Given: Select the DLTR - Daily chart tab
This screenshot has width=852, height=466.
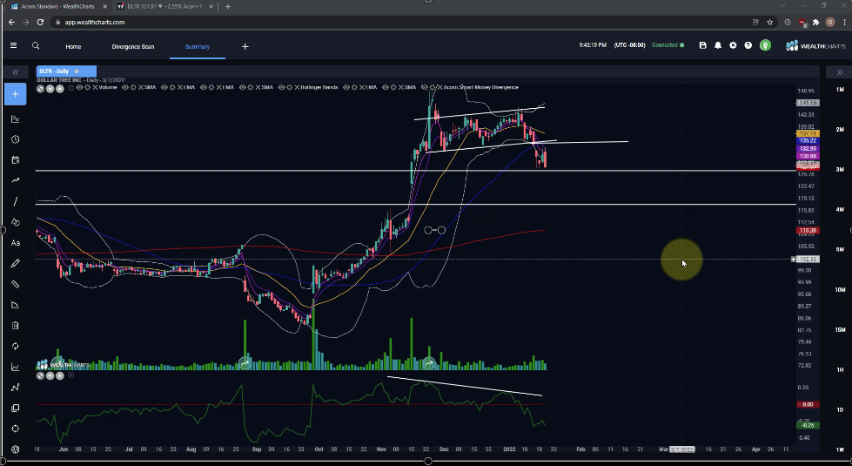Looking at the screenshot, I should [66, 71].
